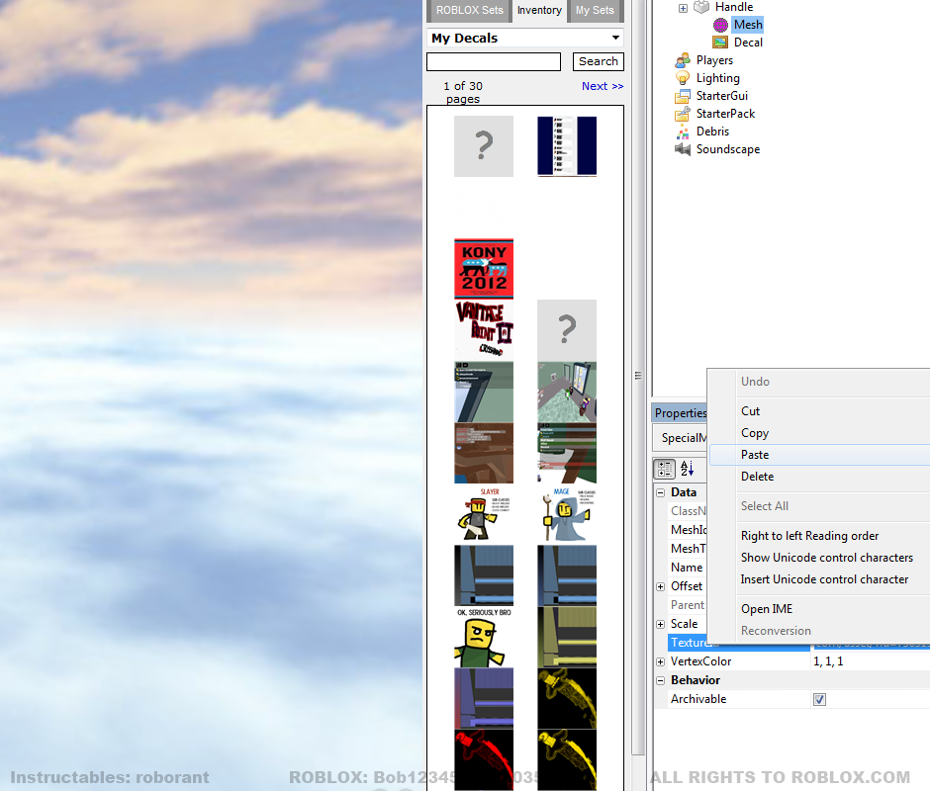This screenshot has height=791, width=930.
Task: Select the Slayer character decal
Action: [x=484, y=514]
